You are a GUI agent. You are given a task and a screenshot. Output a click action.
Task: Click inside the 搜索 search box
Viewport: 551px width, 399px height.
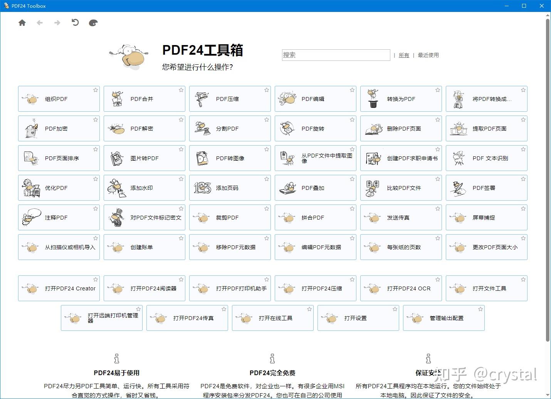pos(336,55)
